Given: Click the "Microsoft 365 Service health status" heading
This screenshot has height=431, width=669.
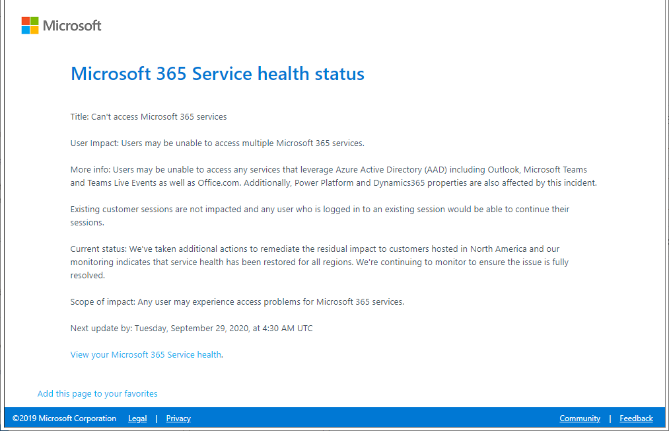Looking at the screenshot, I should (217, 73).
